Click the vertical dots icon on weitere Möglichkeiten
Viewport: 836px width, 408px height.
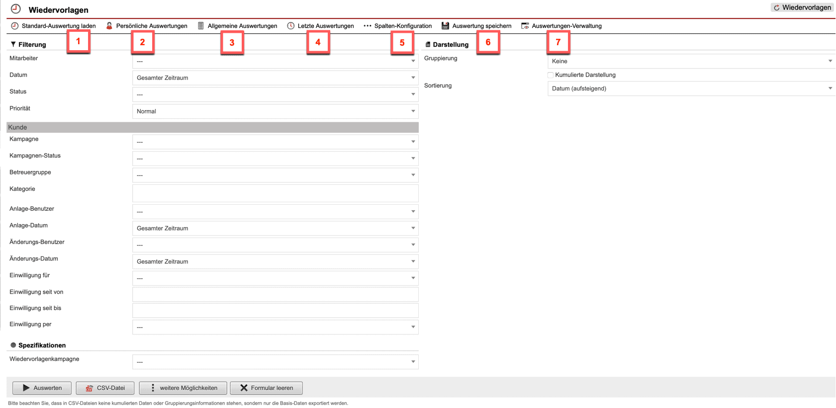[153, 388]
